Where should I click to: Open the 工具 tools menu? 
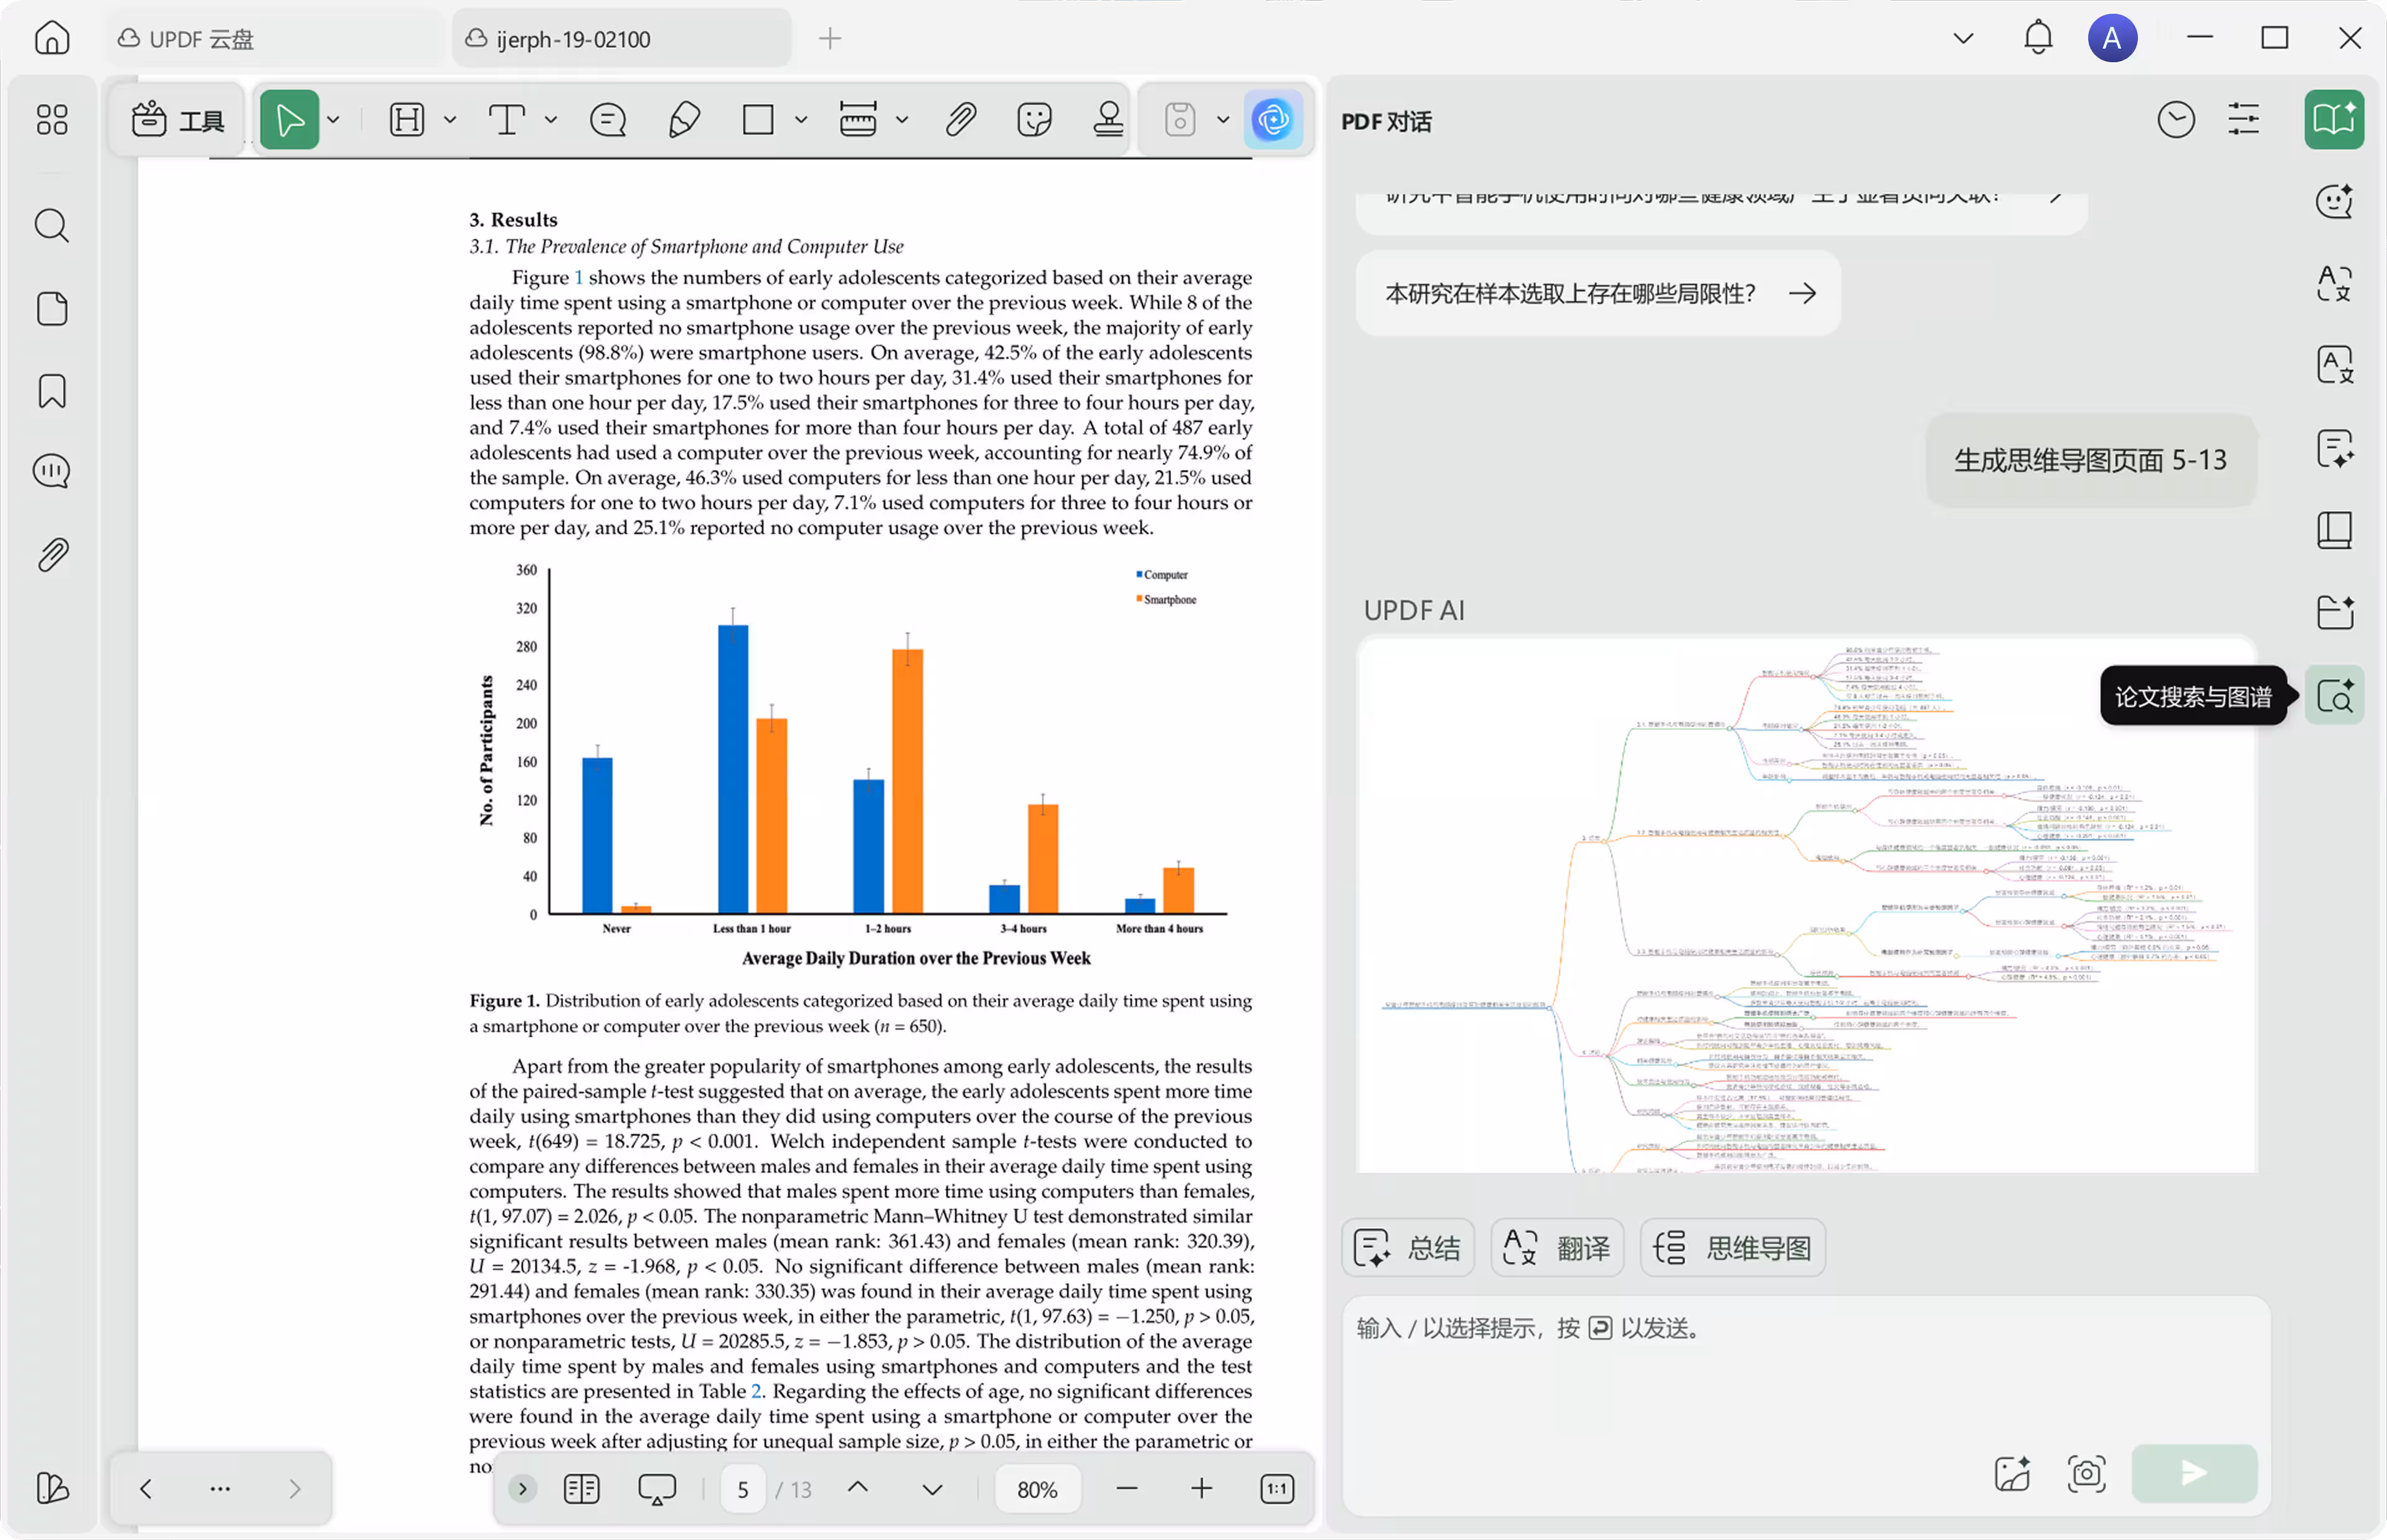[x=178, y=120]
